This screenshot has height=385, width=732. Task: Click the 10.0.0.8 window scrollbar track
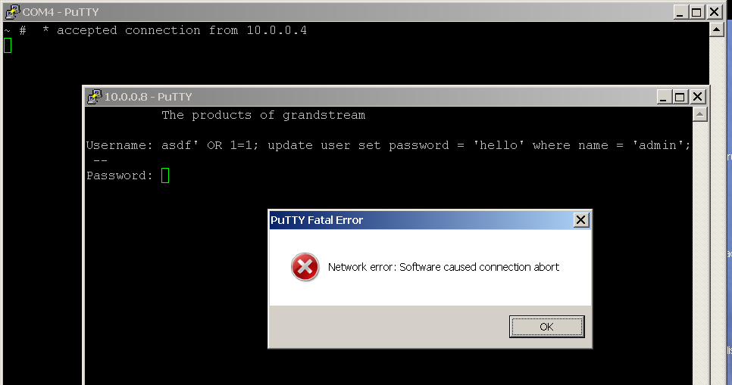[699, 252]
